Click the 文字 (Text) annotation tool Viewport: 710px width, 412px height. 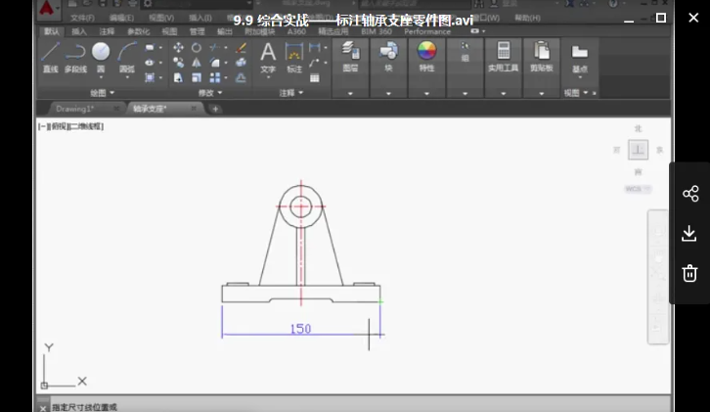pos(268,54)
